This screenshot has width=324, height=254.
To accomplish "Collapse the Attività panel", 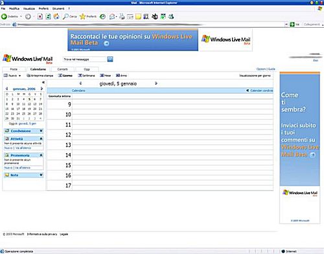I will (41, 139).
